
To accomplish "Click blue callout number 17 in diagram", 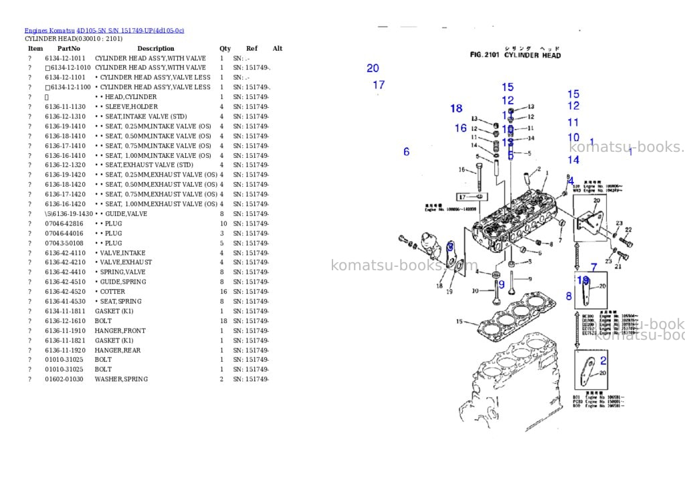I will click(379, 85).
